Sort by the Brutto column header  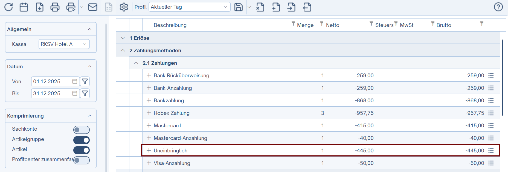[x=444, y=25]
